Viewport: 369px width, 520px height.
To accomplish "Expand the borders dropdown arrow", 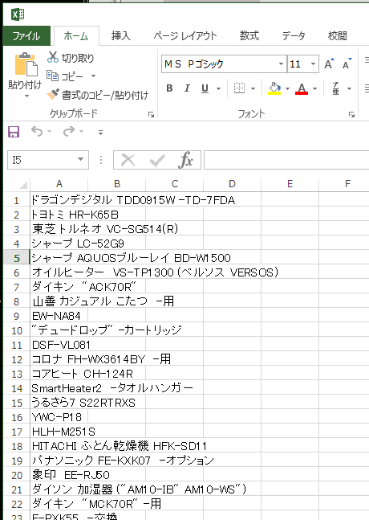I will [x=253, y=88].
